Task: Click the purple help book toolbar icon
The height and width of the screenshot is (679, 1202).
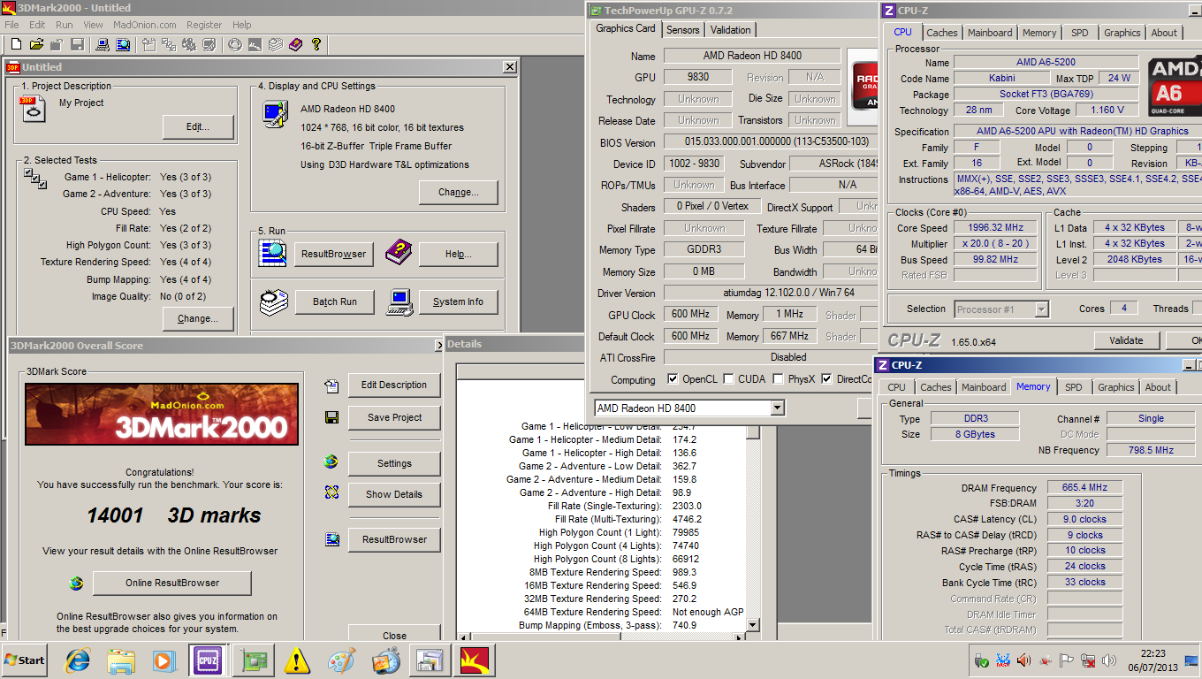Action: 295,44
